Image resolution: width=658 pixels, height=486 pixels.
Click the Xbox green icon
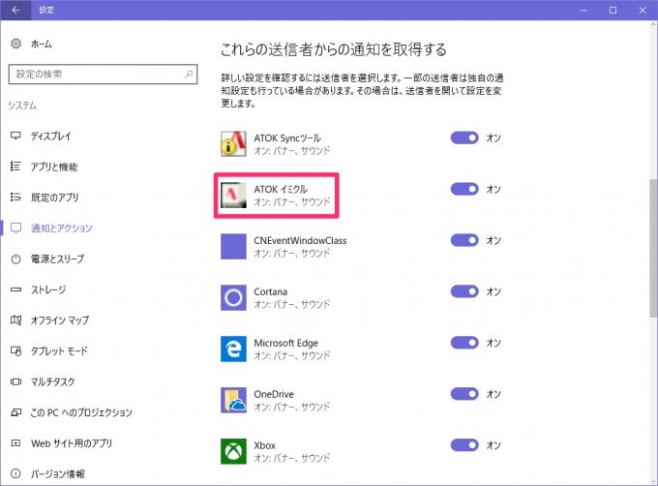[233, 451]
